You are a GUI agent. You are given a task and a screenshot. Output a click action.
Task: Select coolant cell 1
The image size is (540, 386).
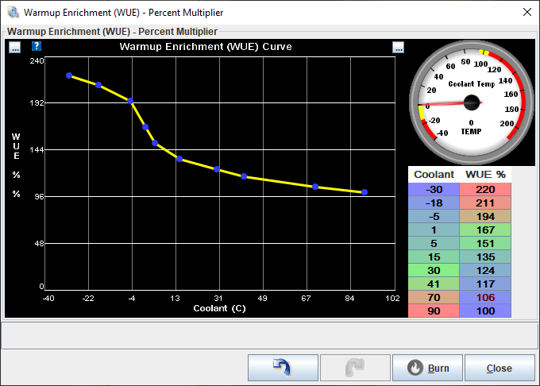(434, 230)
